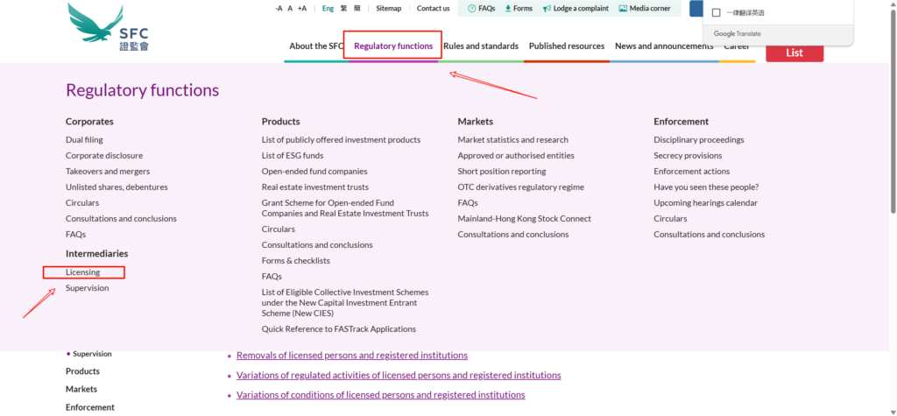Click the Lodge a complaint megaphone icon
Viewport: 897px width, 416px height.
[547, 9]
